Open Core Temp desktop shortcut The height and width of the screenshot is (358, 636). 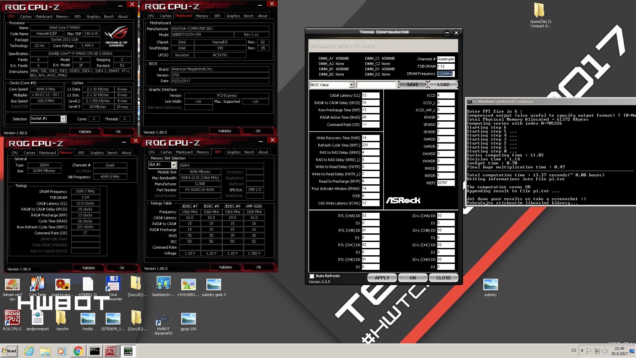37,287
